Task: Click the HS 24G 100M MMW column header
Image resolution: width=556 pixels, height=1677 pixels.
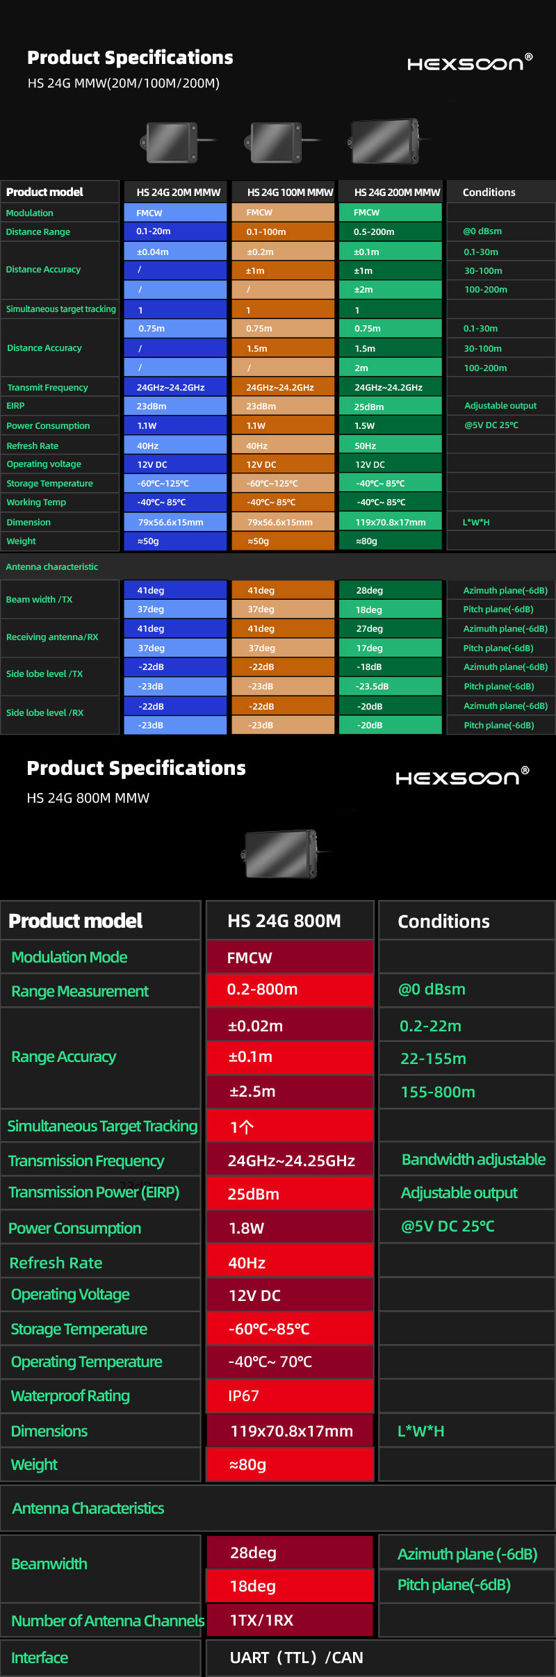Action: (x=289, y=193)
